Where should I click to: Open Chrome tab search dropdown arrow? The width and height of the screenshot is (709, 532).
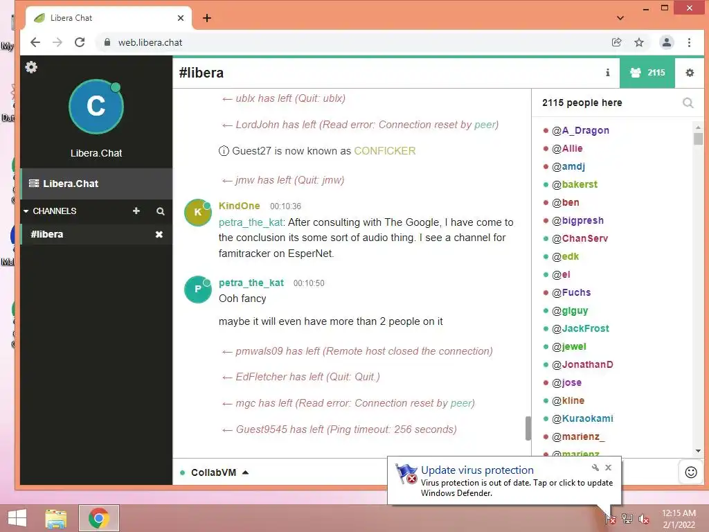click(x=620, y=17)
